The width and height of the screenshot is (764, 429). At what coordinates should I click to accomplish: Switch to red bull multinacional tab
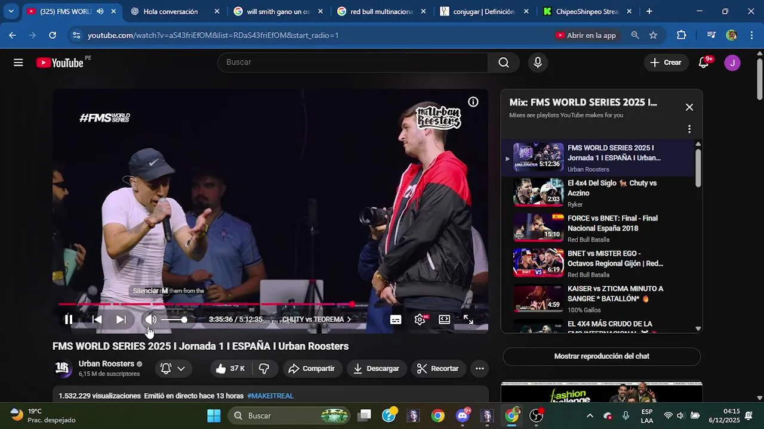pyautogui.click(x=381, y=11)
